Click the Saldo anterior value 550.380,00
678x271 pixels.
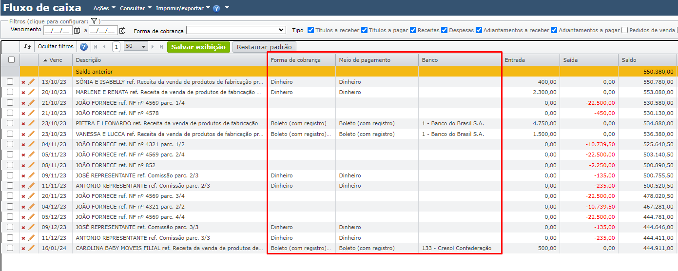point(659,72)
